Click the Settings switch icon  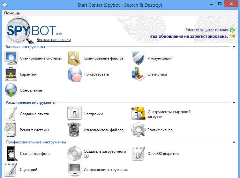[75, 113]
